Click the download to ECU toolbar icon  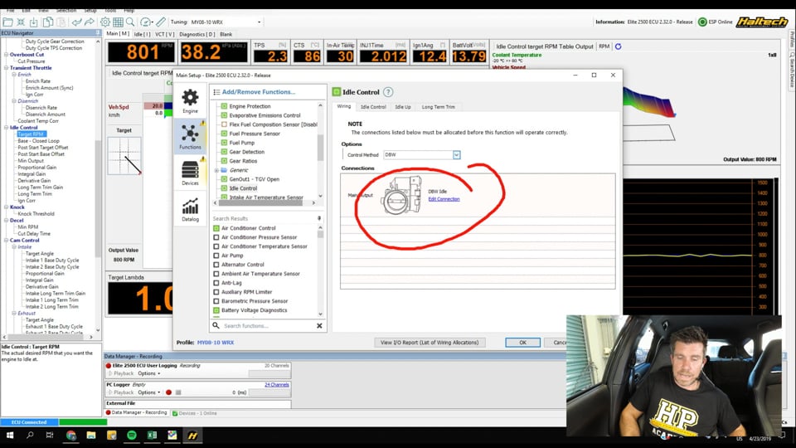pyautogui.click(x=33, y=22)
